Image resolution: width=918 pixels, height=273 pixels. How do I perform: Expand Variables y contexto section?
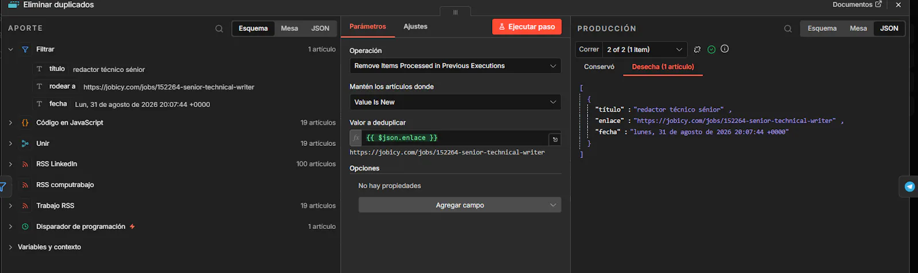pos(10,247)
